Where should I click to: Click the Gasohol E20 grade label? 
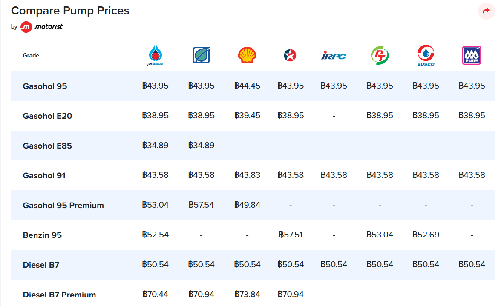[47, 116]
